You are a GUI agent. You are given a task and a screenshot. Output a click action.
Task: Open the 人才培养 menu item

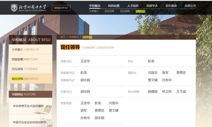pyautogui.click(x=133, y=6)
